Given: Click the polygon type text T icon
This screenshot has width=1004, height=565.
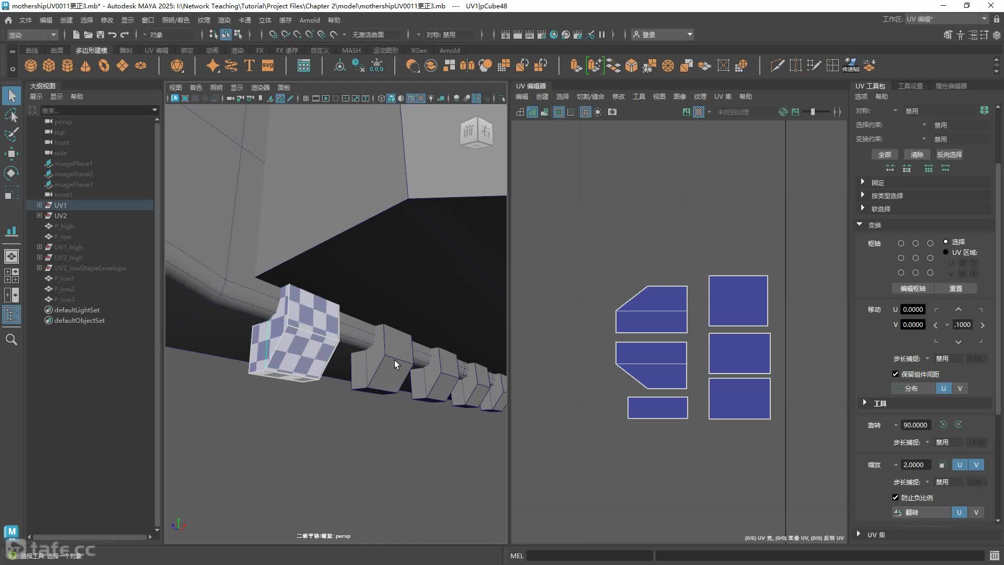Looking at the screenshot, I should click(249, 66).
